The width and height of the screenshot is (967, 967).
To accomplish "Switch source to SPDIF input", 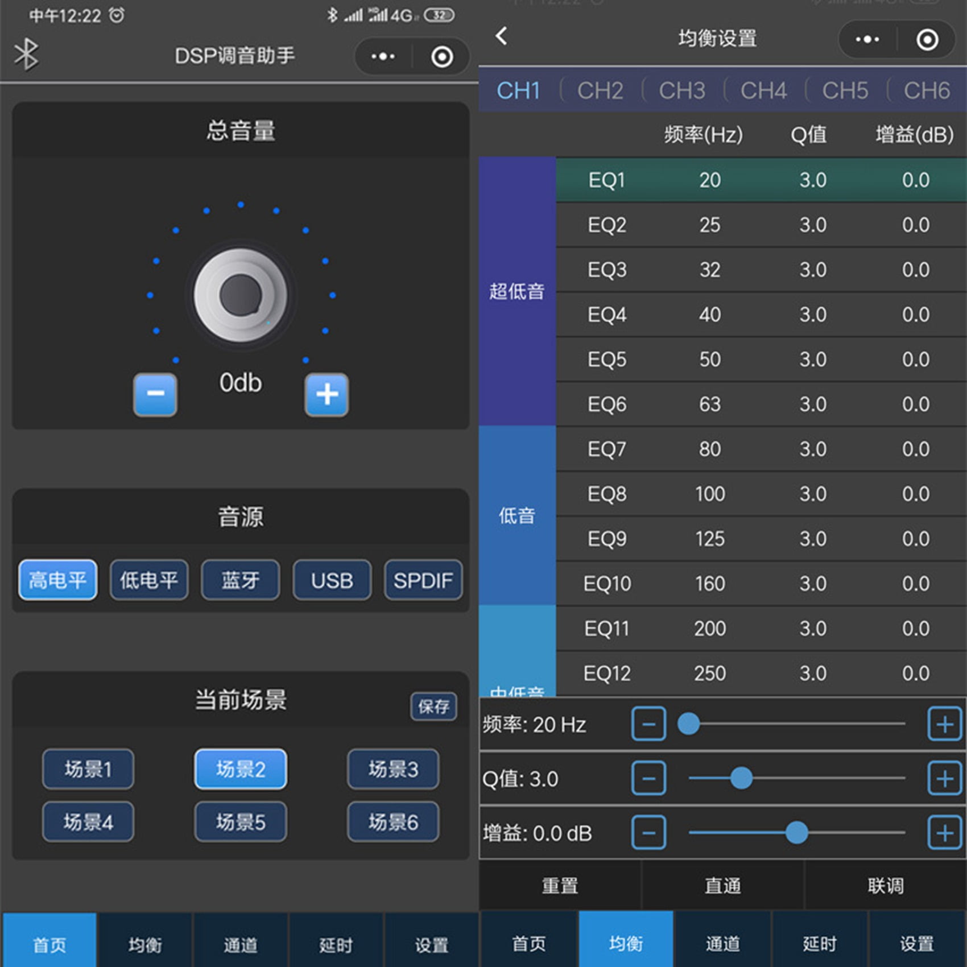I will coord(423,580).
